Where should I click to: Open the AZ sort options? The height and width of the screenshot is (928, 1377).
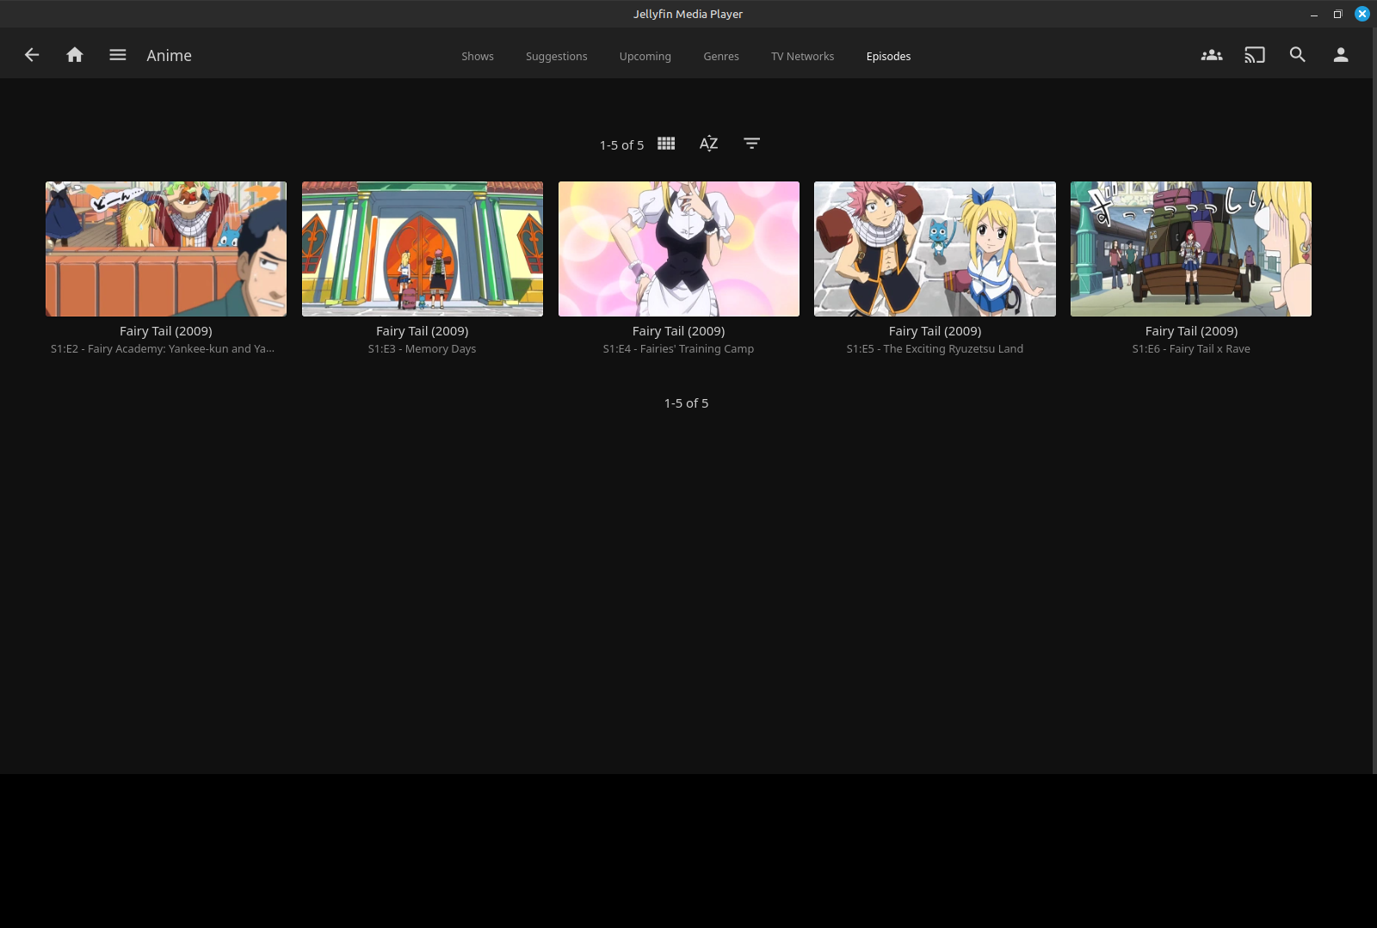pos(708,144)
